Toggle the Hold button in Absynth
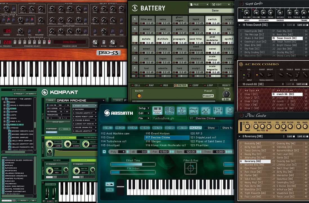309x203 pixels. 109,190
